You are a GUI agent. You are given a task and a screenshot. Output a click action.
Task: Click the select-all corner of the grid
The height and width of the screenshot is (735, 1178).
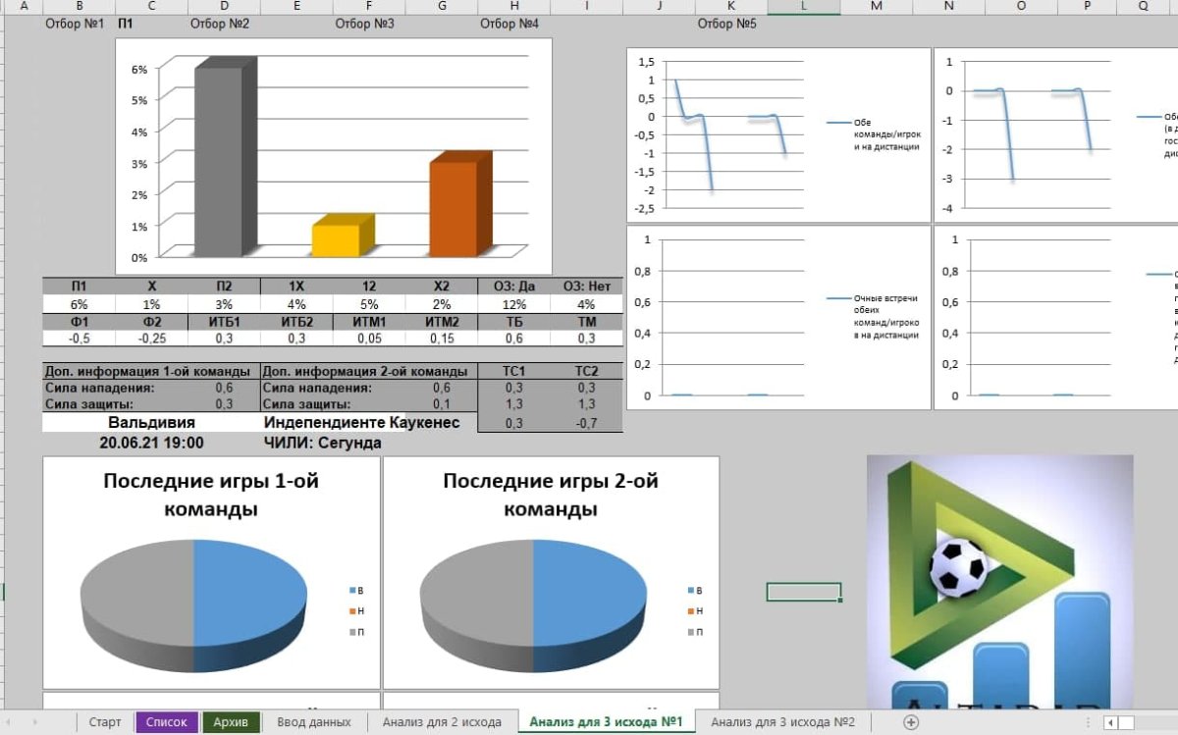tap(6, 7)
